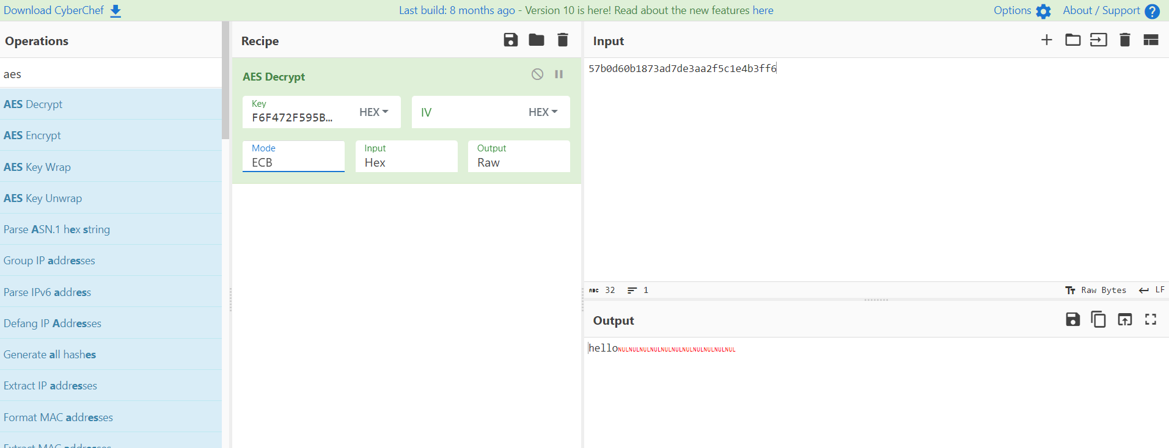Select Group IP addresses operation

click(x=111, y=261)
